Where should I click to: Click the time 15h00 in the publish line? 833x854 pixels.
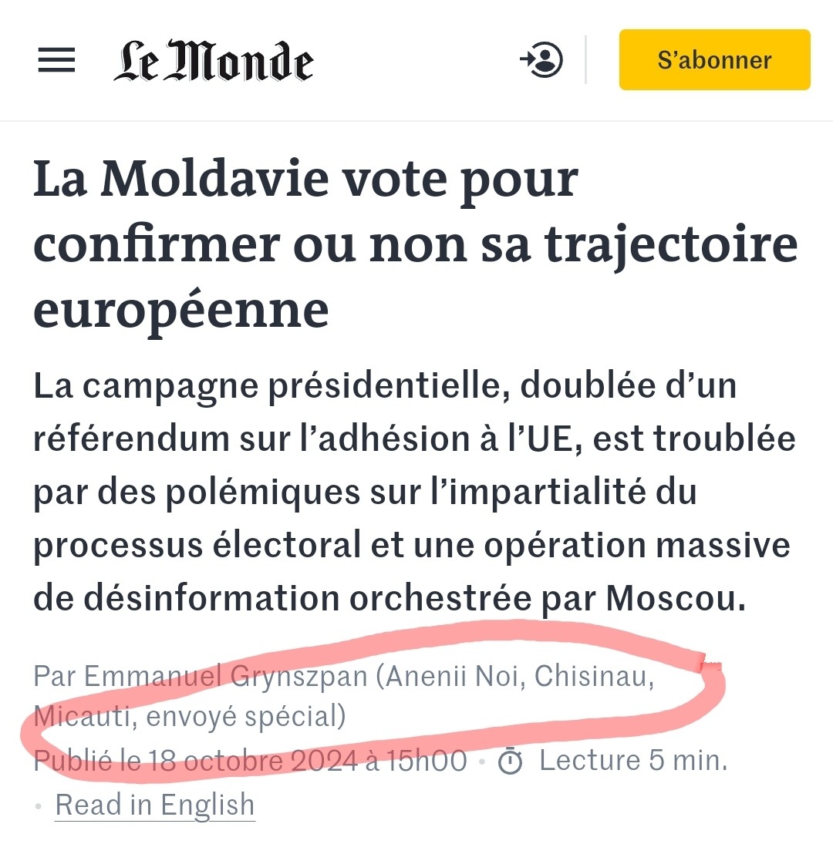tap(427, 761)
